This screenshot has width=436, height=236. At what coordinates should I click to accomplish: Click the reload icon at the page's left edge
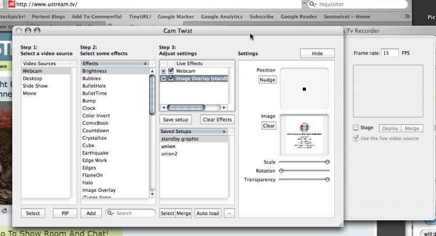(4, 210)
